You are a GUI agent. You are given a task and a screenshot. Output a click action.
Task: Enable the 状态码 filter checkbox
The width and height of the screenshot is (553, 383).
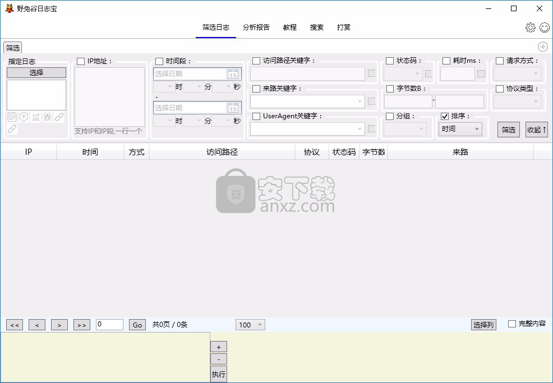[390, 61]
